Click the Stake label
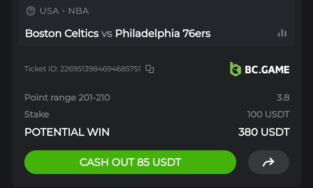This screenshot has width=313, height=188. [x=37, y=114]
